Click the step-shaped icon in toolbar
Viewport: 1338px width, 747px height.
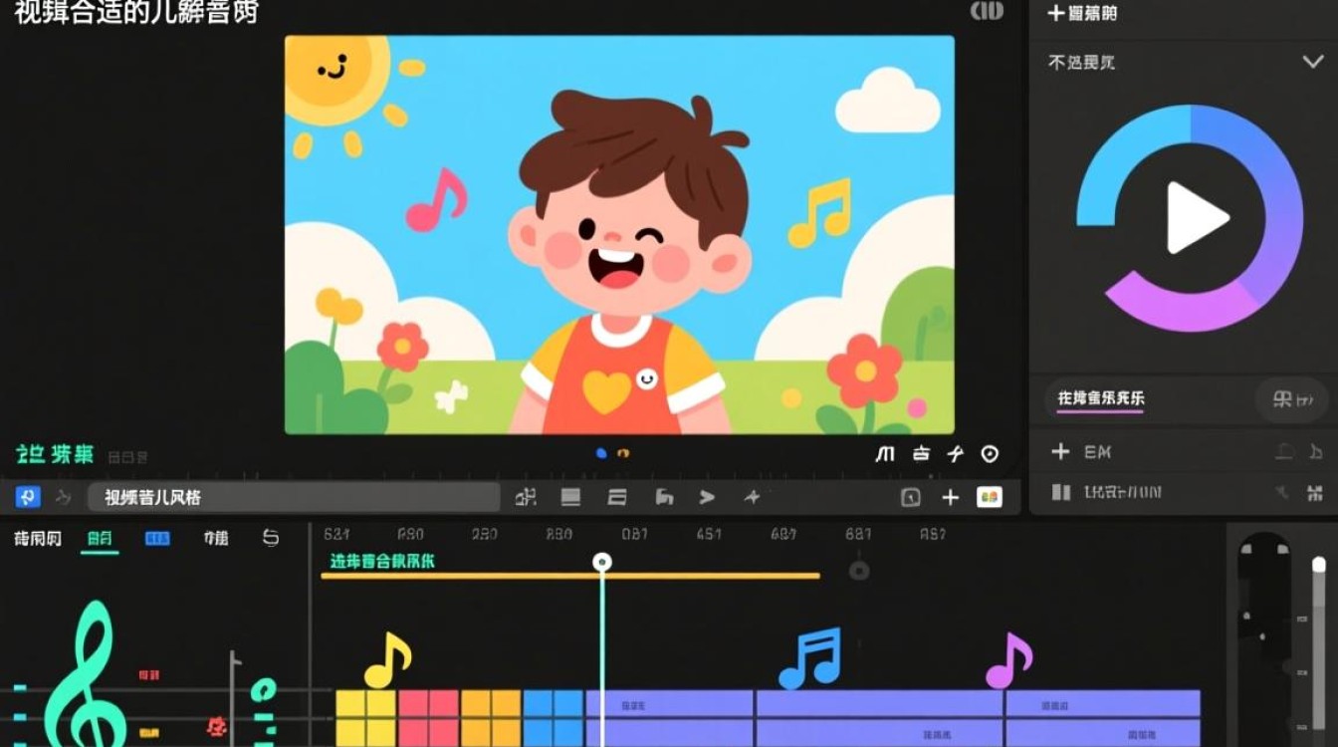664,497
